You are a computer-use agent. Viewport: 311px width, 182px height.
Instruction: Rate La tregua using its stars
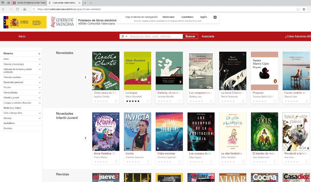(133, 101)
